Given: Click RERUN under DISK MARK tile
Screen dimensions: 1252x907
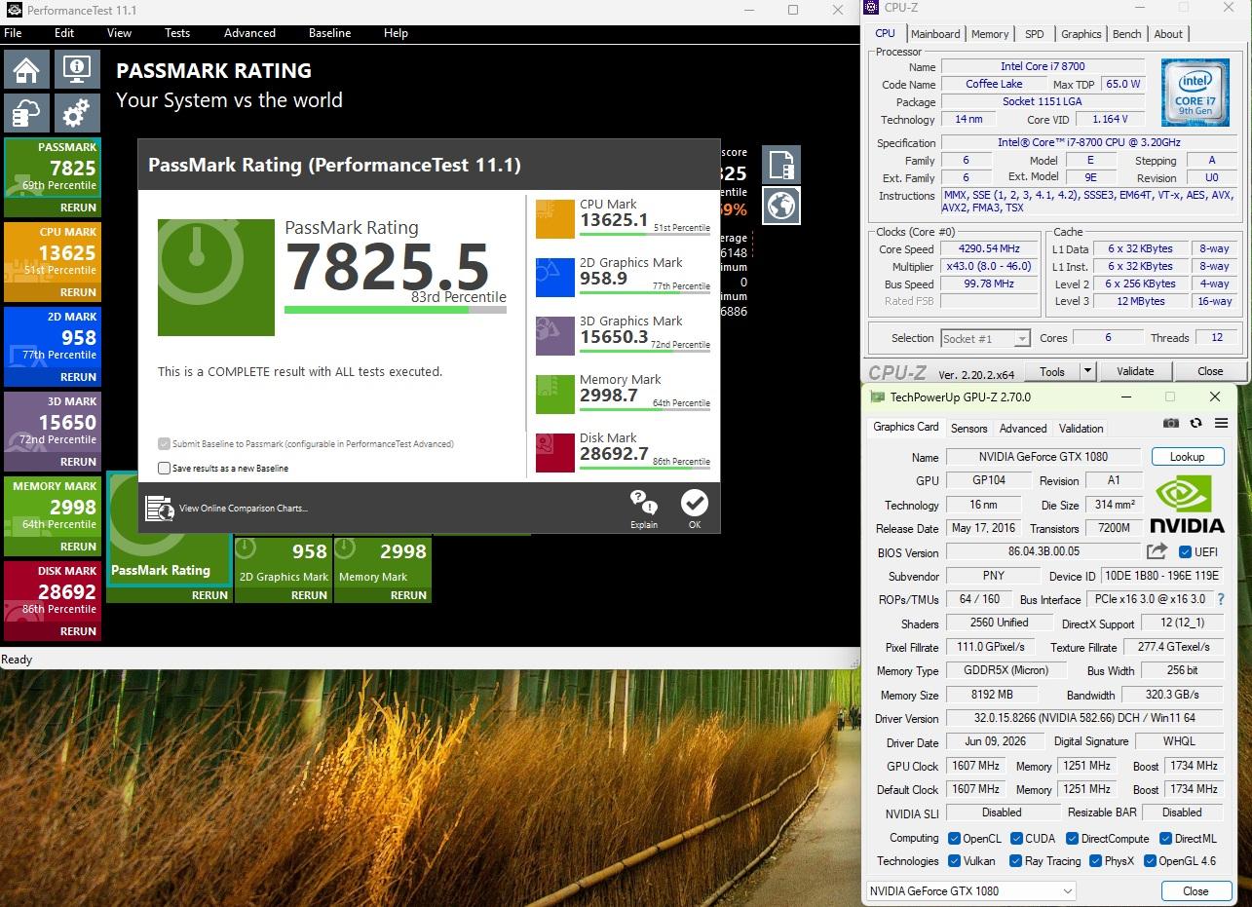Looking at the screenshot, I should 78,631.
